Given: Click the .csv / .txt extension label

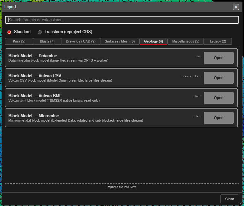Looking at the screenshot, I should 190,76.
